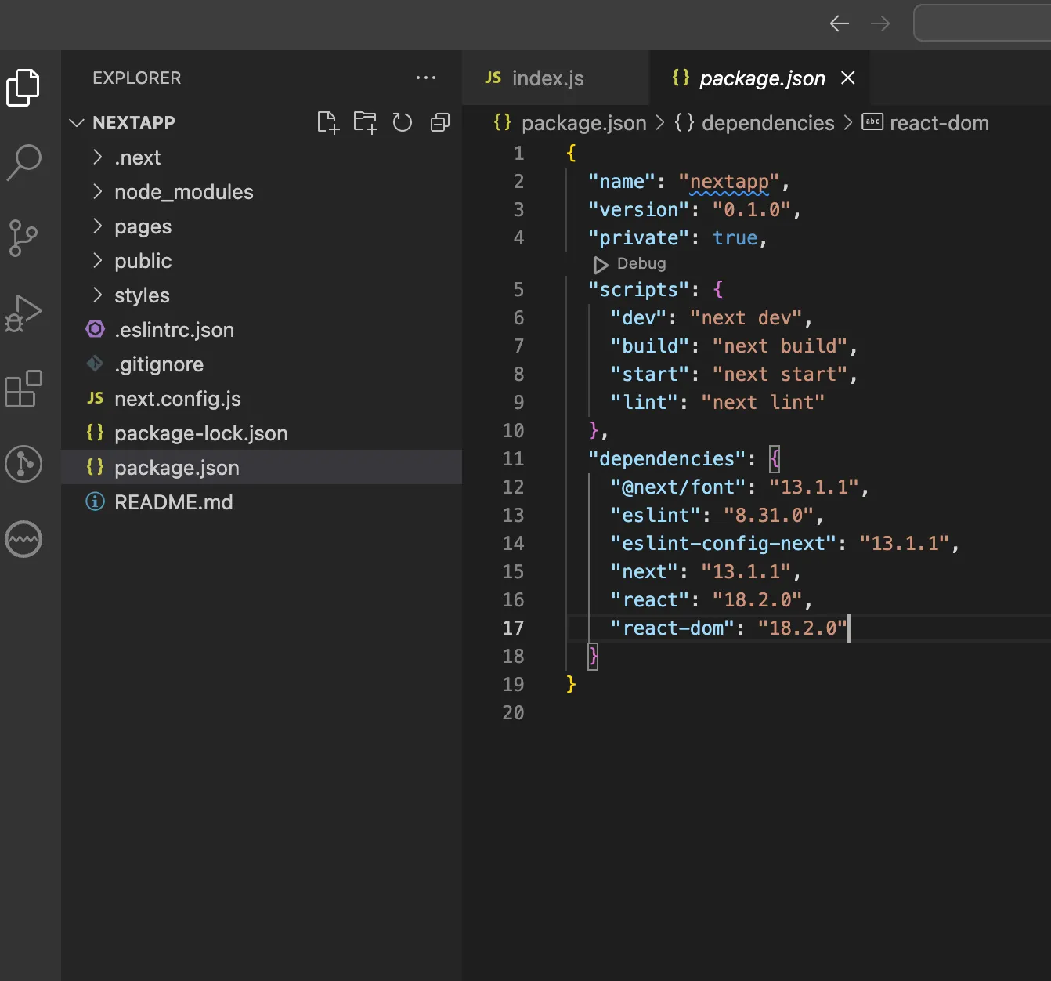Screen dimensions: 1051x981
Task: Refresh the Explorer file tree
Action: [403, 121]
